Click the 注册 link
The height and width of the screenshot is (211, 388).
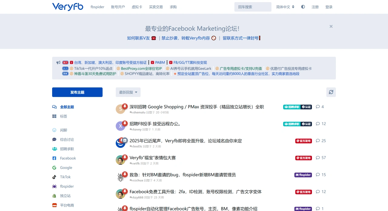[x=315, y=7]
